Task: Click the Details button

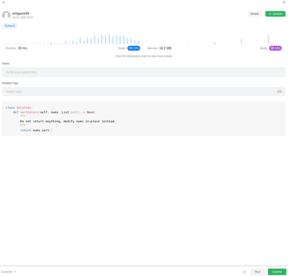Action: pos(254,14)
